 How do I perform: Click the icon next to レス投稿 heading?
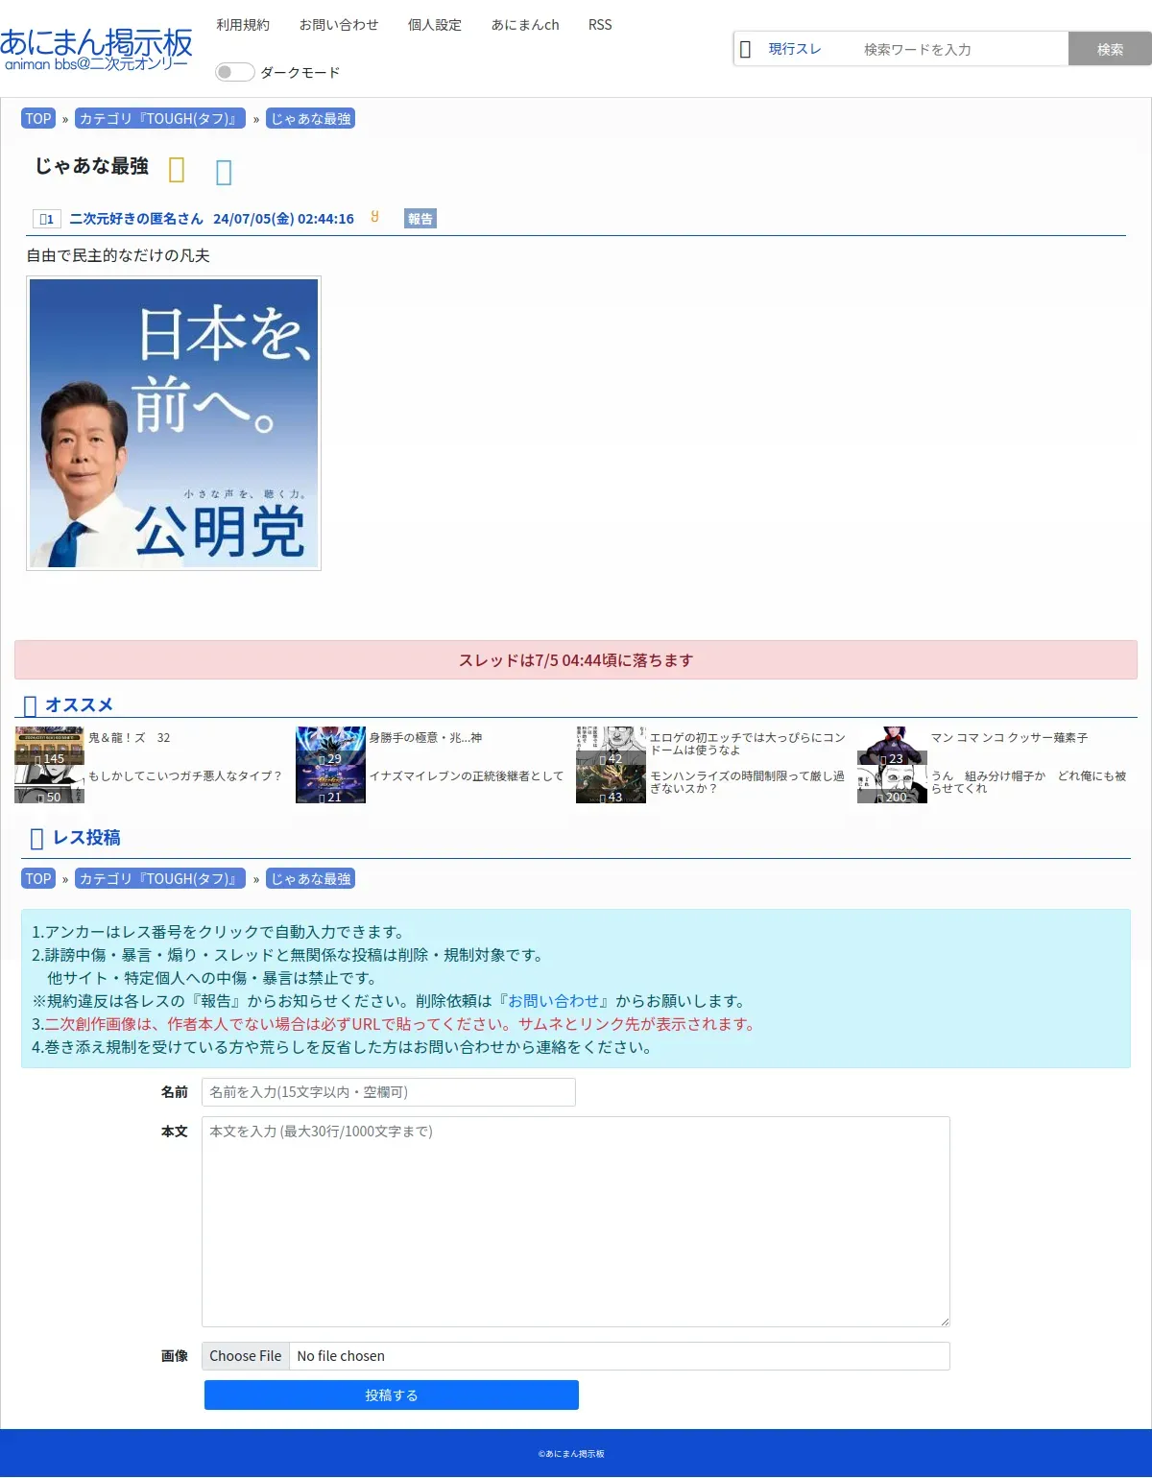(x=37, y=839)
